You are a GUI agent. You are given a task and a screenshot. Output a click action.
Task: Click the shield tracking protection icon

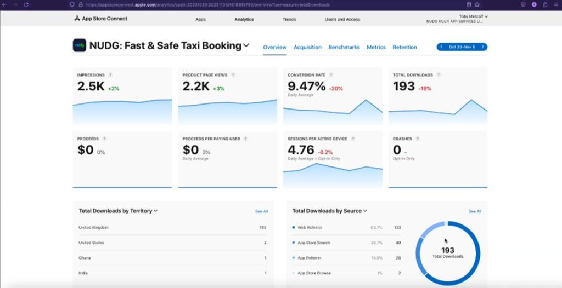(72, 5)
